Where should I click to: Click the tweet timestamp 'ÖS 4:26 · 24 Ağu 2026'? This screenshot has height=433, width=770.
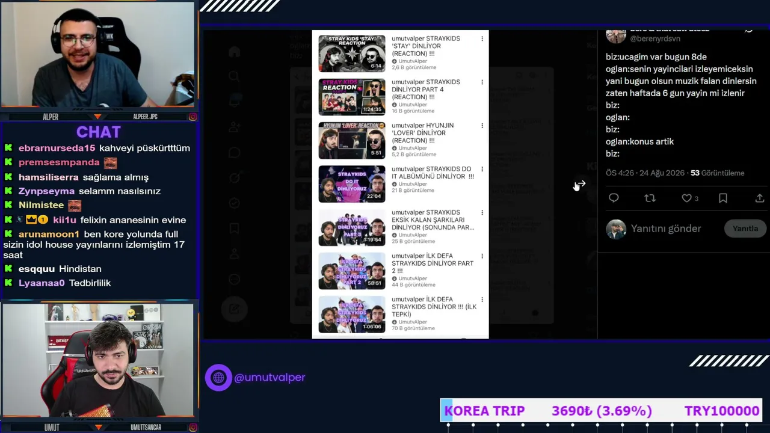[x=645, y=173]
